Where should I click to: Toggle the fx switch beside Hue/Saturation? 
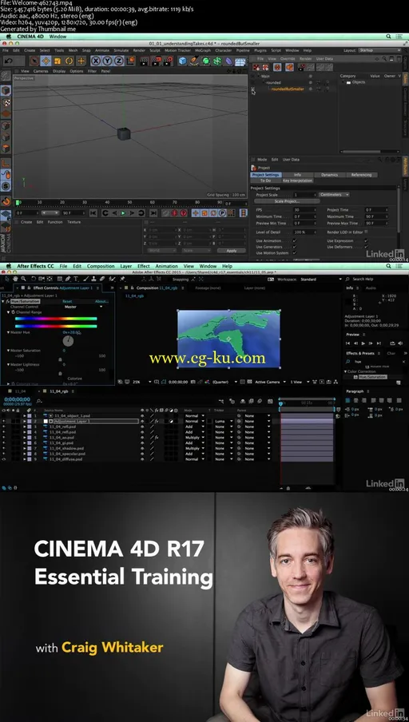click(x=8, y=301)
